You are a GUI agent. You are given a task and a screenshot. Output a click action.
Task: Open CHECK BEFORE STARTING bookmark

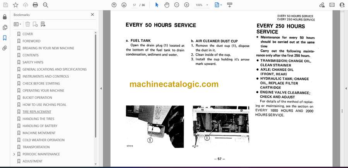coord(41,83)
